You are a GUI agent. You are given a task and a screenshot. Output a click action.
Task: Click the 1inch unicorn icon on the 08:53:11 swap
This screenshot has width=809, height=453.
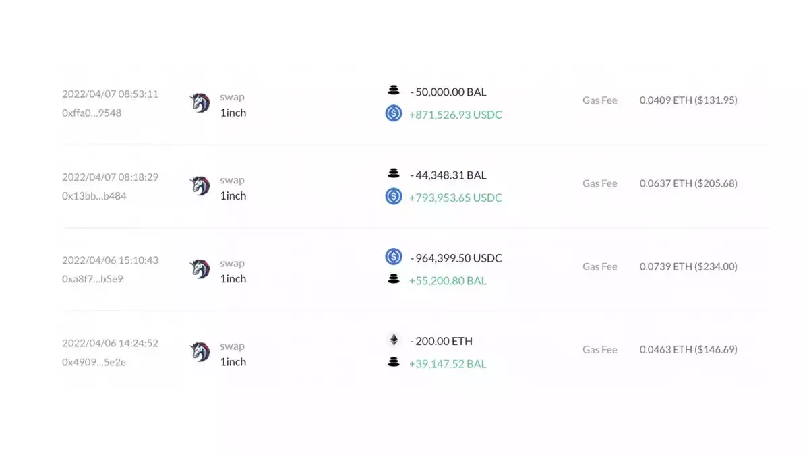click(x=200, y=103)
